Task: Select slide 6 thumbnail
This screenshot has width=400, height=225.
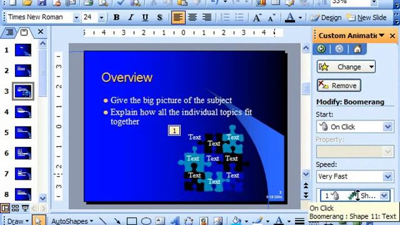Action: [23, 153]
